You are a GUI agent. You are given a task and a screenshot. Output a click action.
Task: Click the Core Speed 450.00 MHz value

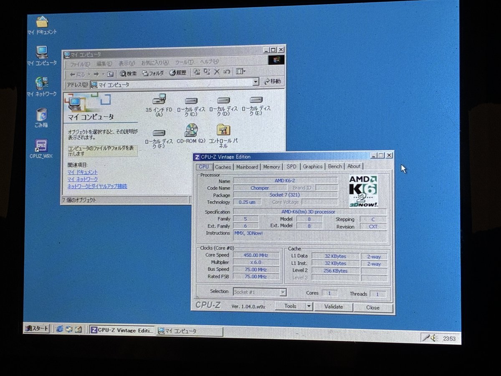(x=256, y=255)
